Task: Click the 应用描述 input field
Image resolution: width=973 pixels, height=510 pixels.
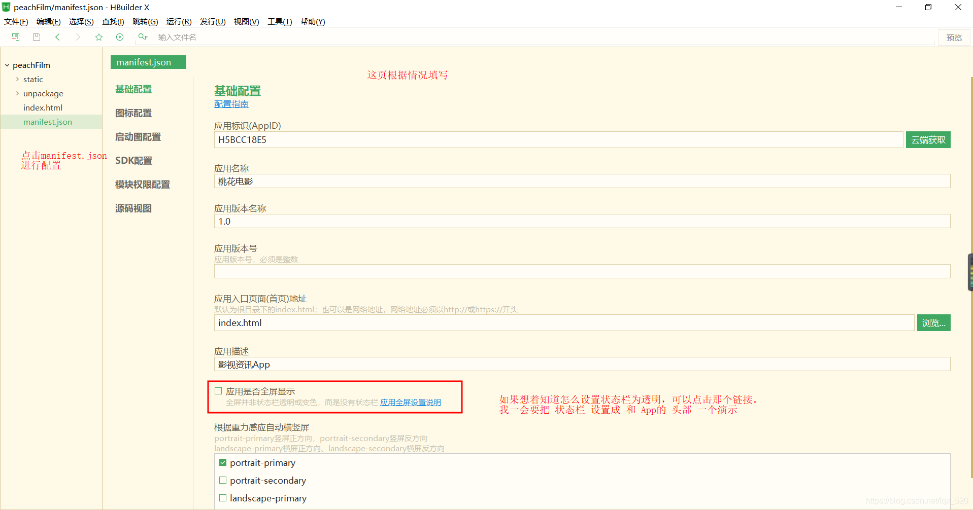Action: point(582,364)
